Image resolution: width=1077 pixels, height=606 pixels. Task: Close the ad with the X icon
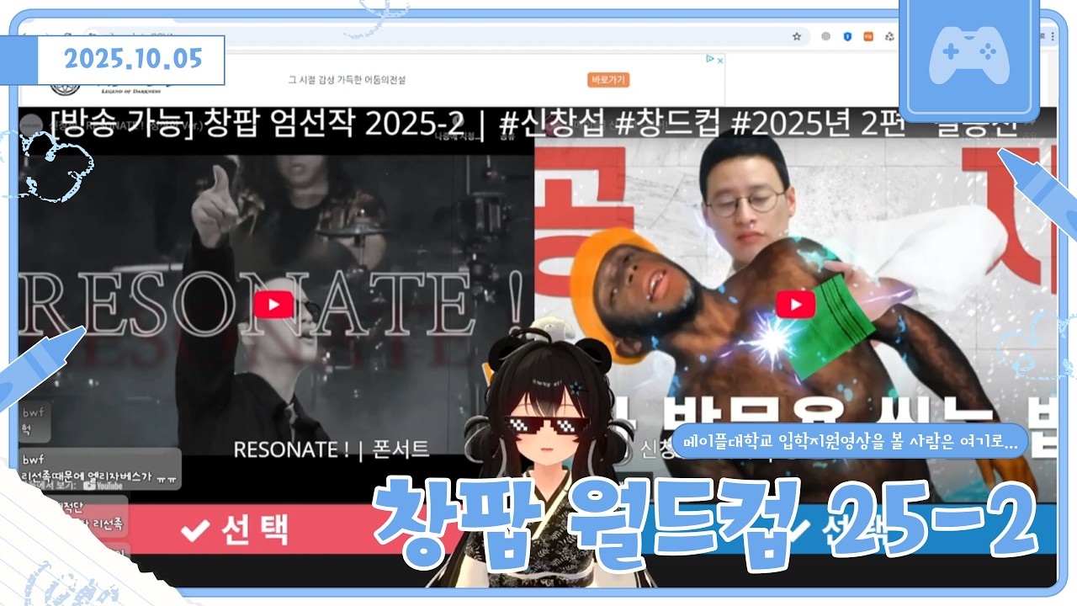point(720,59)
